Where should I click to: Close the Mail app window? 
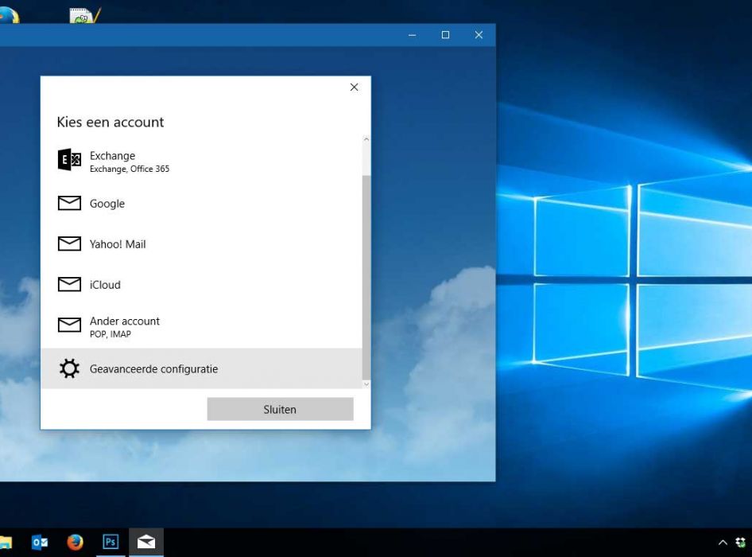click(479, 35)
